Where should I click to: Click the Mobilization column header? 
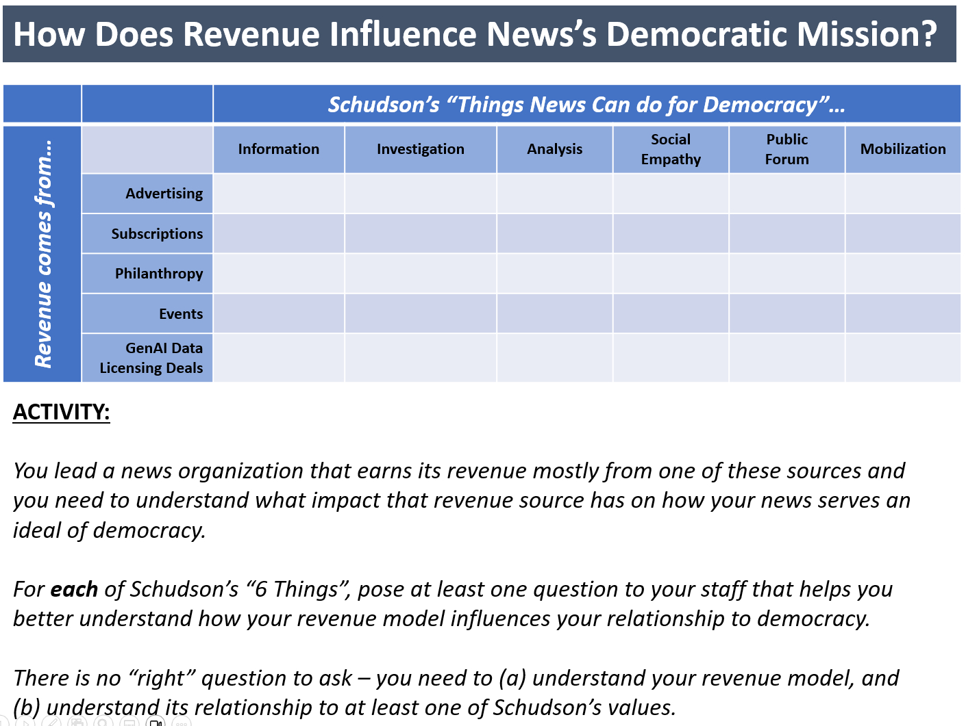[x=902, y=149]
